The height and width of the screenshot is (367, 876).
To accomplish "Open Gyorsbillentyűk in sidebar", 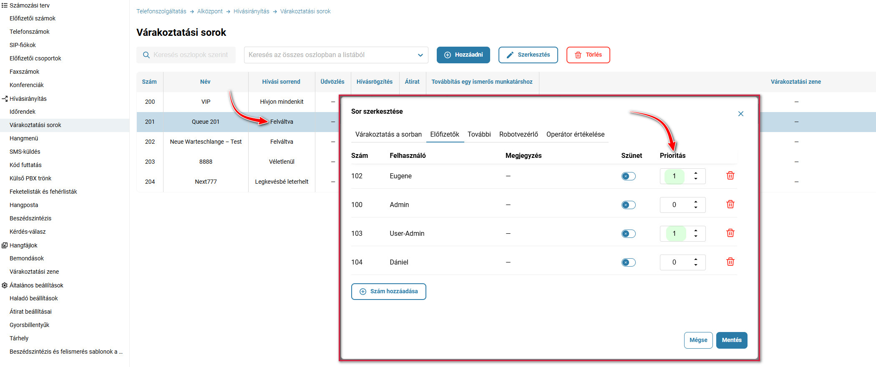I will tap(30, 325).
